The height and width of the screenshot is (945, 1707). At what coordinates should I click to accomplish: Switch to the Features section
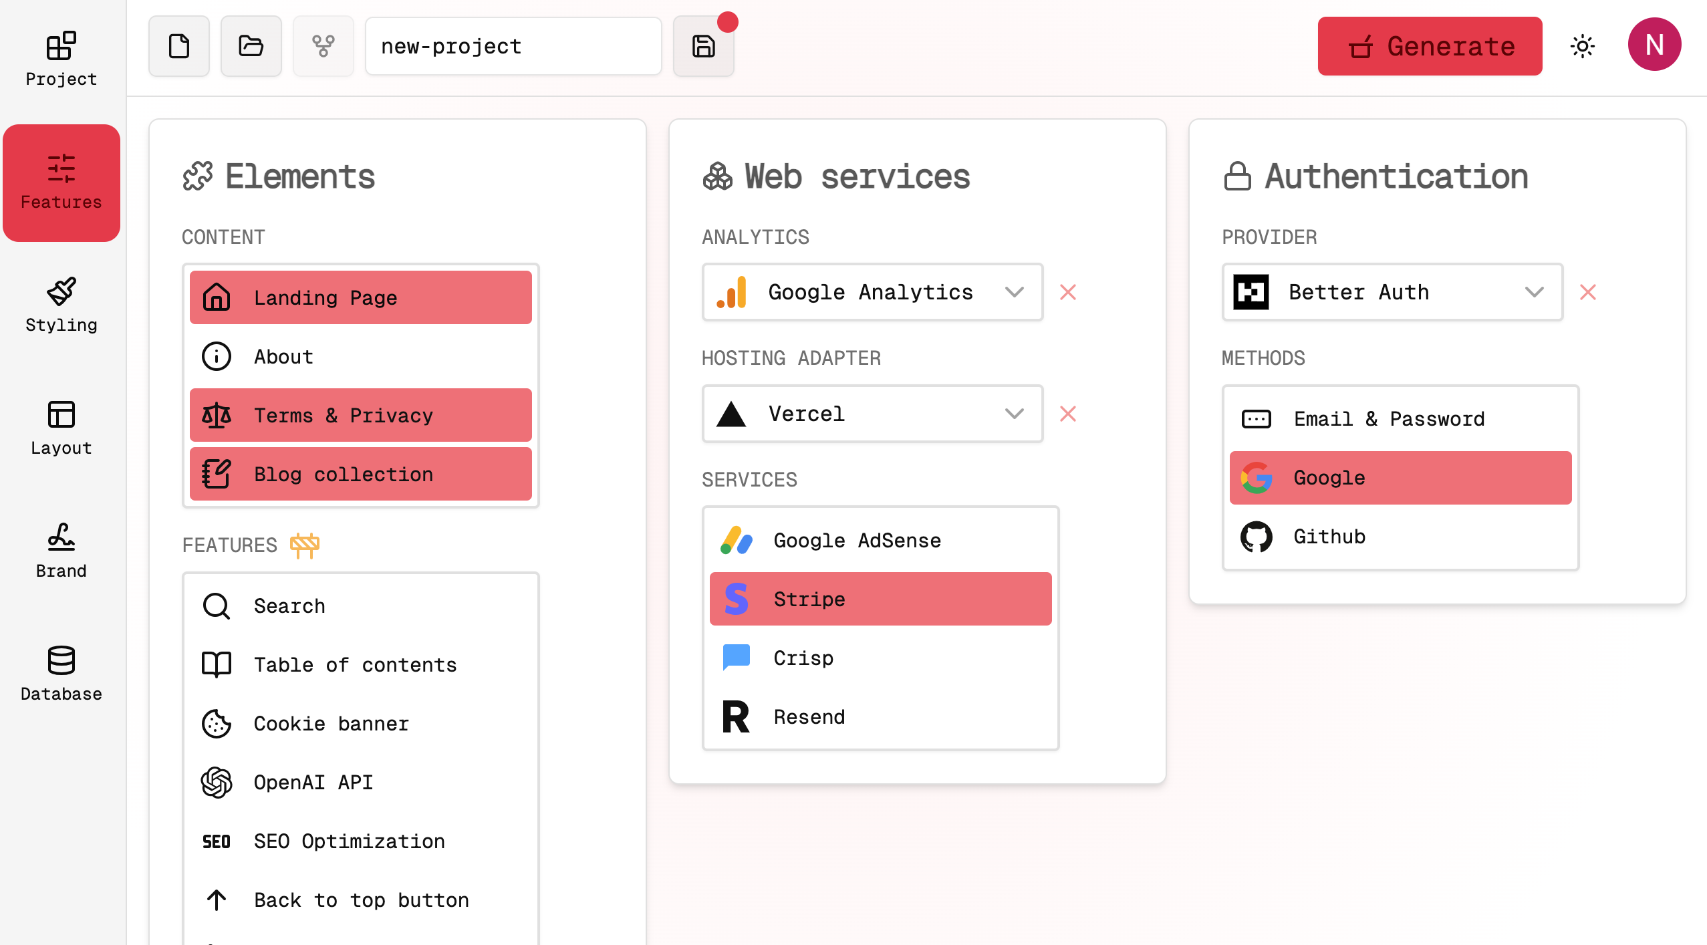(x=61, y=182)
